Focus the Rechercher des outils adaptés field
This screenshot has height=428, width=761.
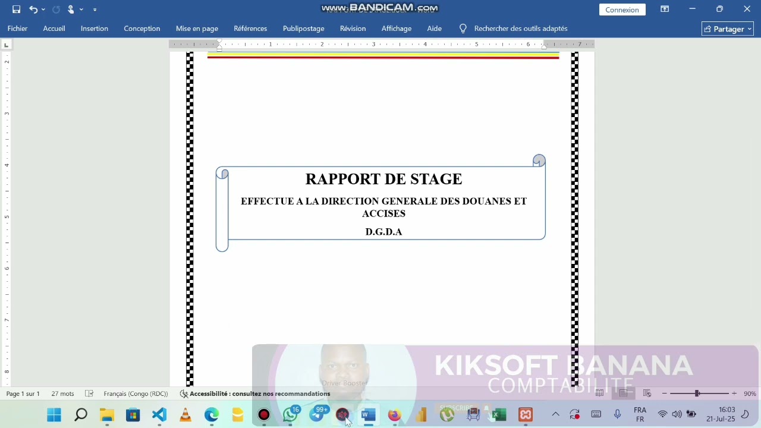point(521,29)
